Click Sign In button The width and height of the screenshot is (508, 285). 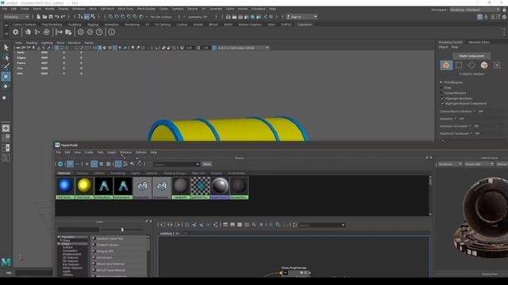point(302,17)
